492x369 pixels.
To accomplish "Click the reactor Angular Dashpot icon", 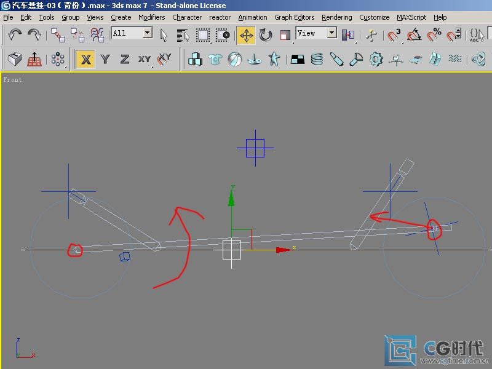I will coord(356,59).
